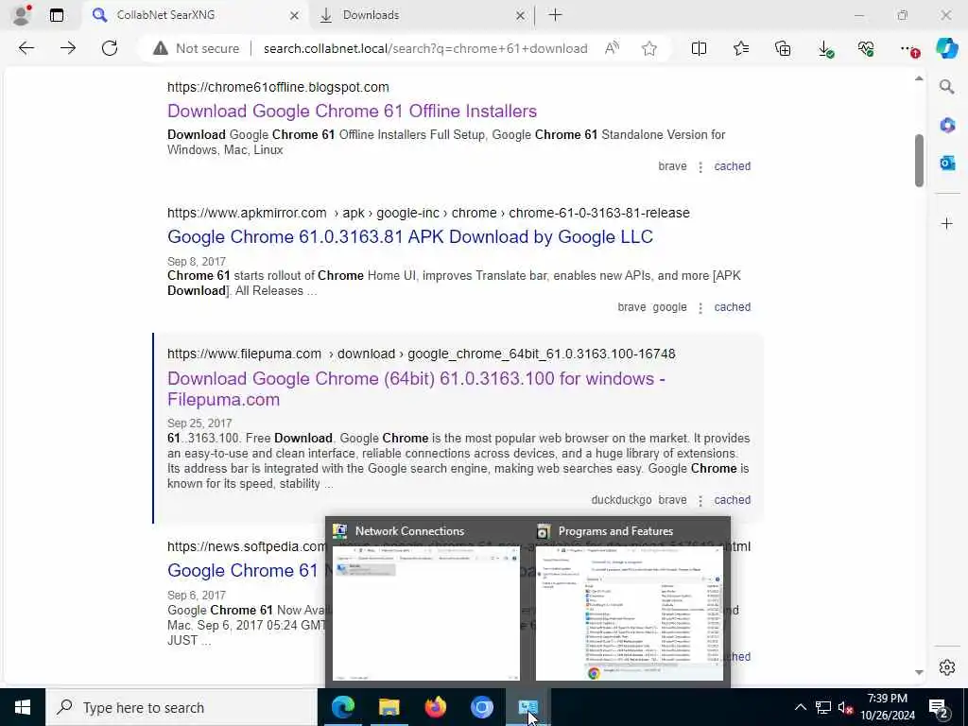Viewport: 968px width, 726px height.
Task: Open cached copy of the apkmirror result
Action: point(733,307)
